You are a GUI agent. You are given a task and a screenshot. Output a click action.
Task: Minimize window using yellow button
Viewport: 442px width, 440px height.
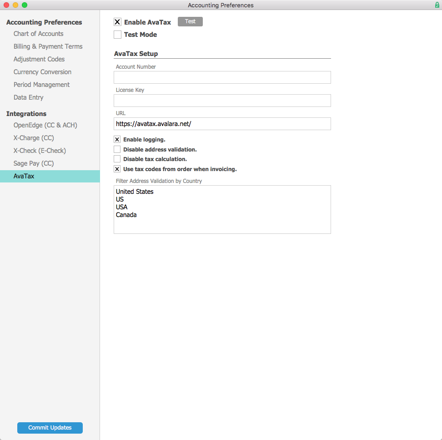pyautogui.click(x=15, y=5)
